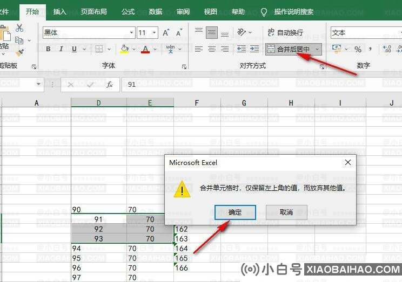The height and width of the screenshot is (282, 402).
Task: Switch to 视图 tab
Action: [211, 12]
